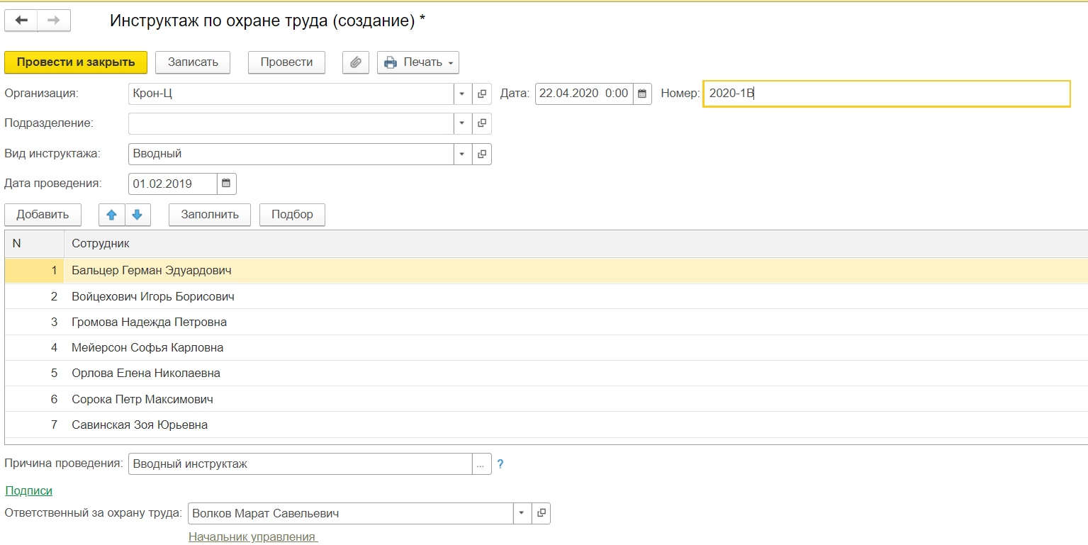
Task: Click the Начальник управления link
Action: click(252, 536)
